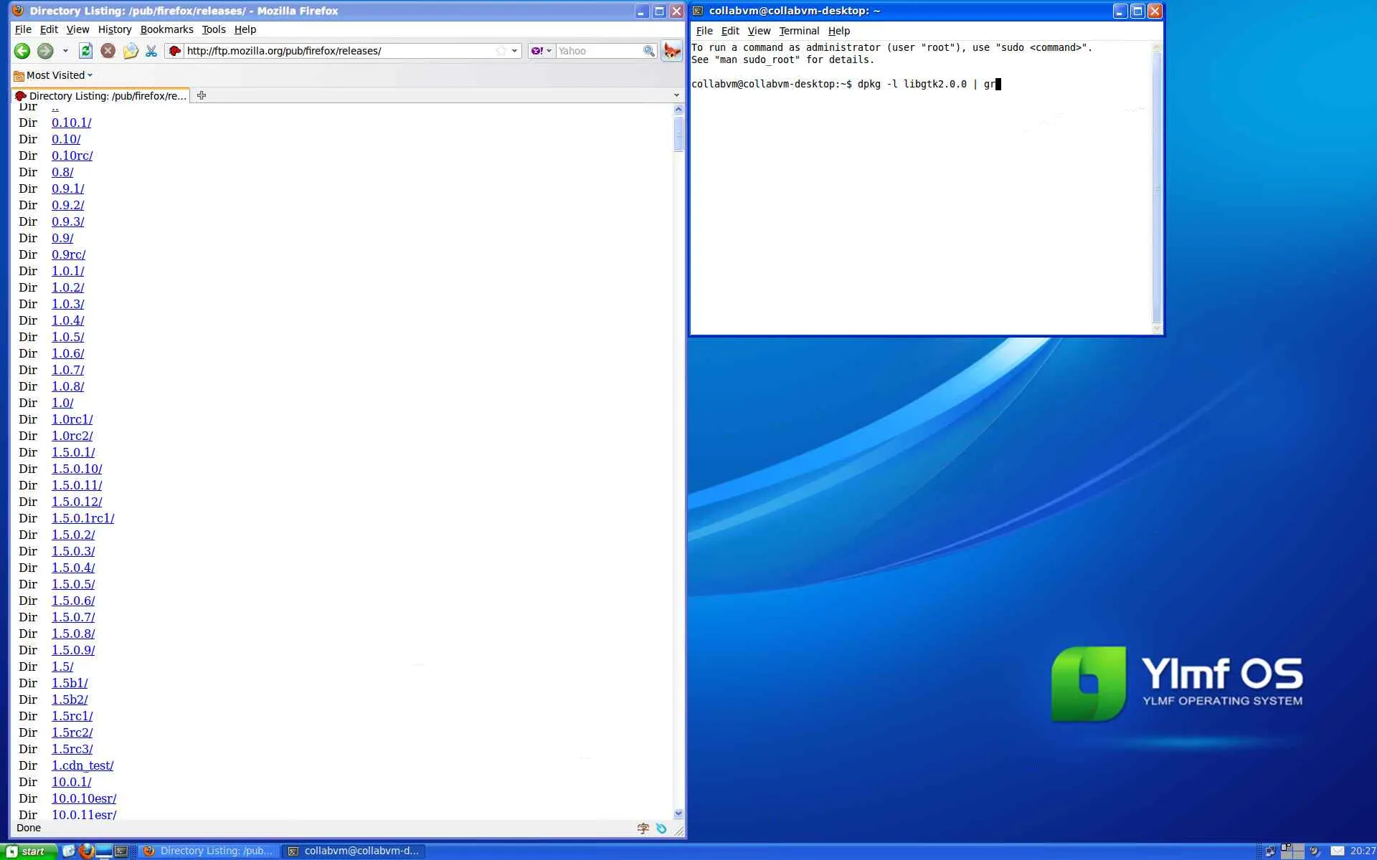This screenshot has width=1377, height=860.
Task: Click the search magnifier in Yahoo box
Action: pyautogui.click(x=648, y=51)
